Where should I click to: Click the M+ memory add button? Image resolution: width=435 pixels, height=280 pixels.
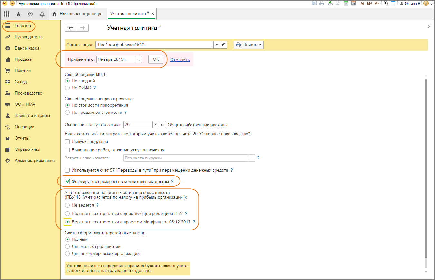point(369,4)
